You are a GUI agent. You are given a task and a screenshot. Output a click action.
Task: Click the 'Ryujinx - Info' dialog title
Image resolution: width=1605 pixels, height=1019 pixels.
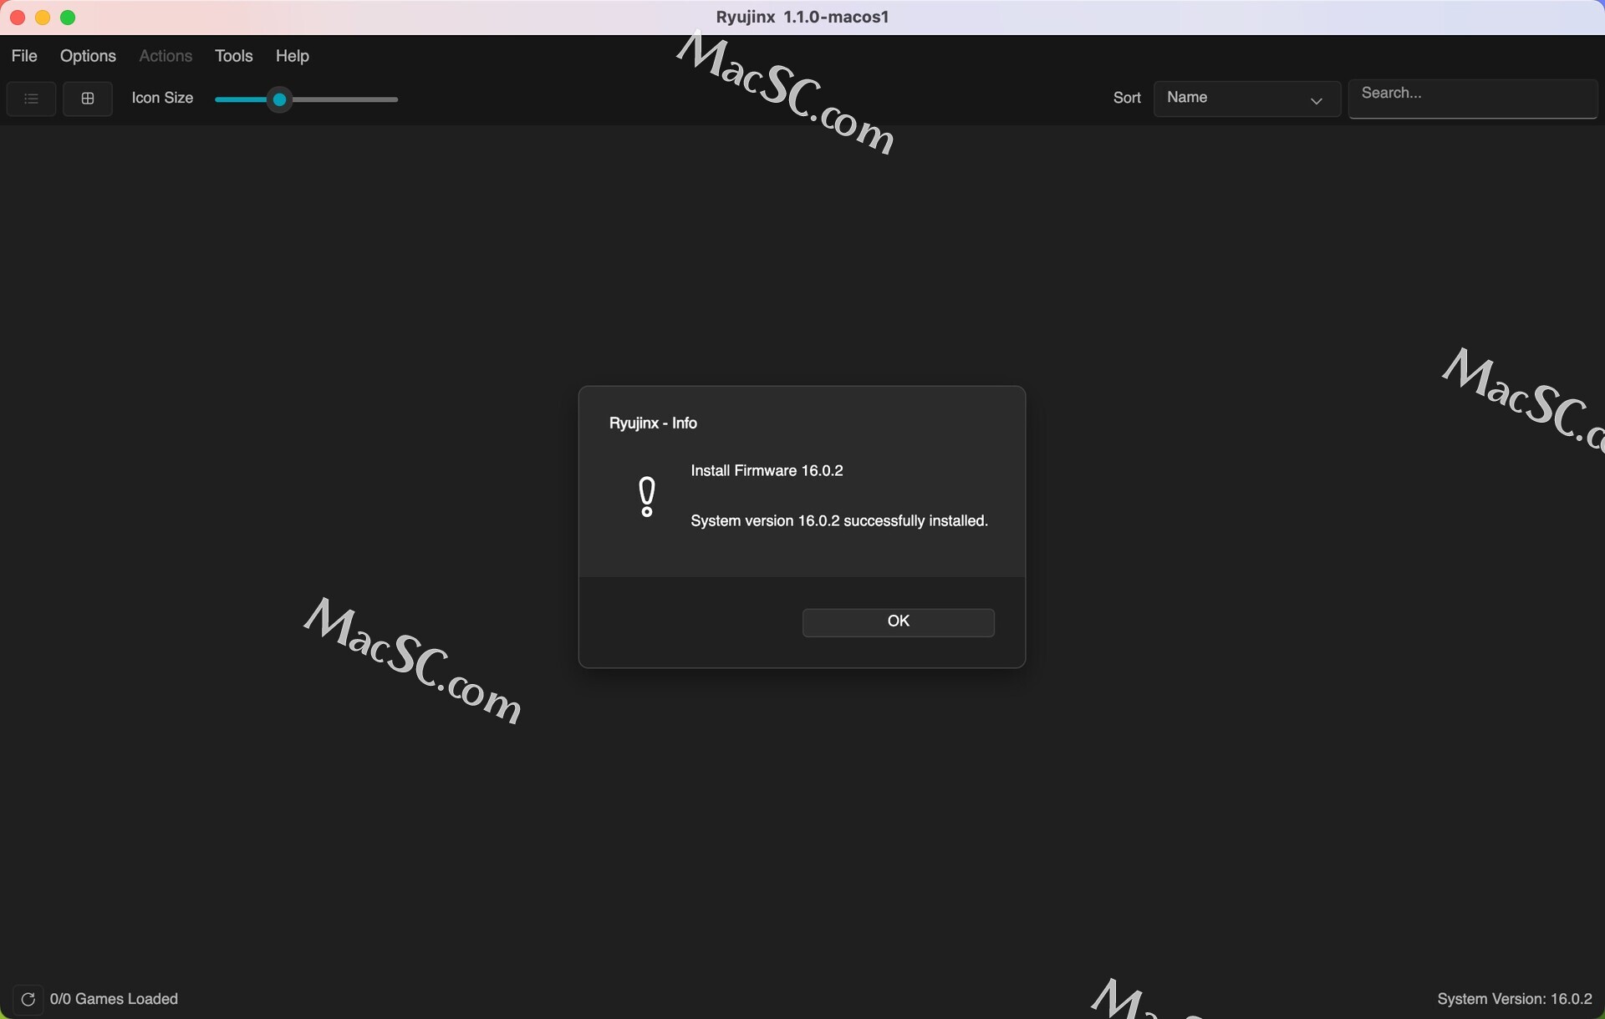(x=653, y=423)
